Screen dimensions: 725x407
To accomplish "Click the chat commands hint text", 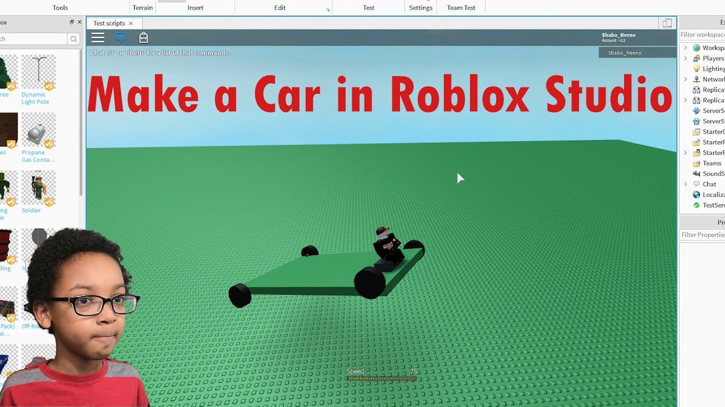I will [160, 53].
